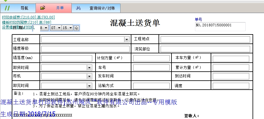Open the 查询统计/对账 tab
The width and height of the screenshot is (264, 119).
[x=96, y=8]
